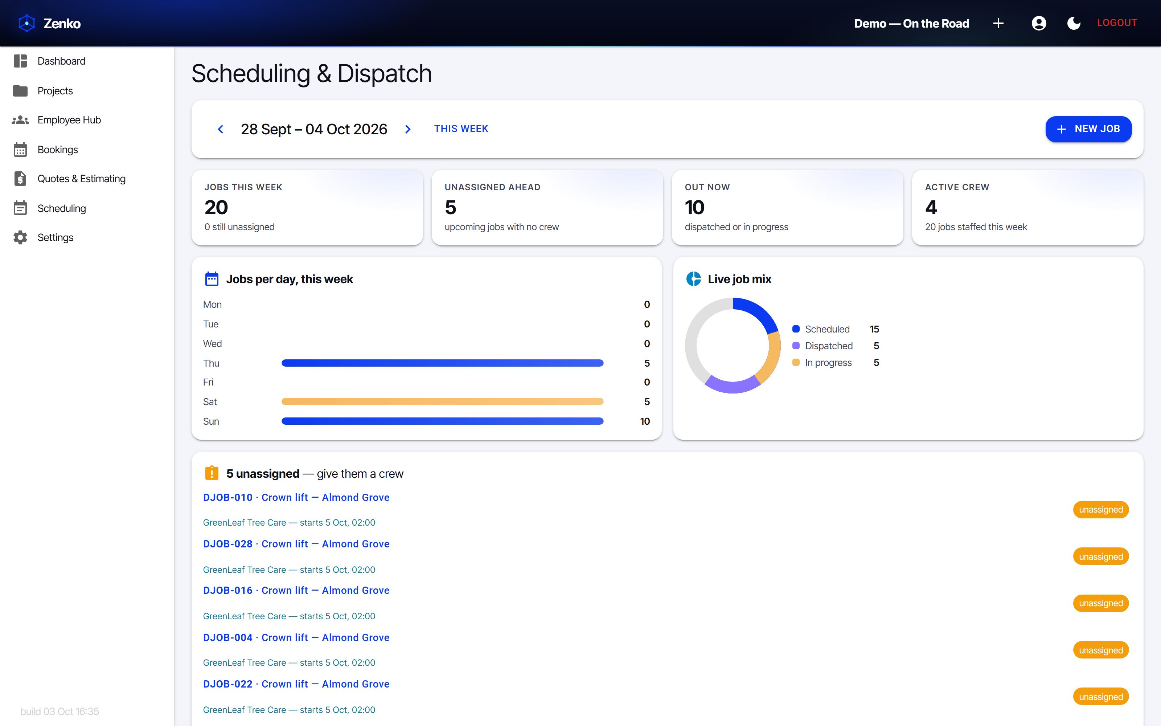Click the Quotes & Estimating document icon
Screen dimensions: 1161x726
pyautogui.click(x=20, y=179)
